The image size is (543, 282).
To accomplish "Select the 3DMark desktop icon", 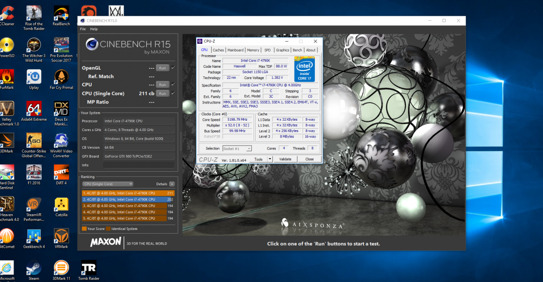I will tap(7, 142).
